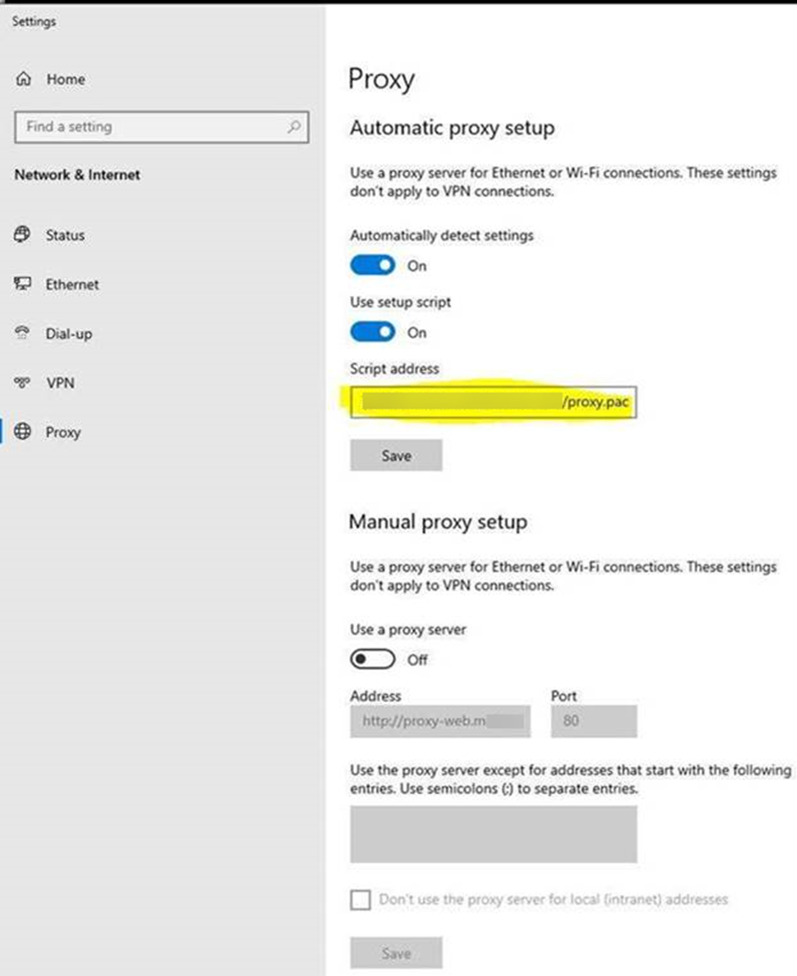The width and height of the screenshot is (797, 976).
Task: Click Save under Manual proxy setup
Action: pyautogui.click(x=396, y=953)
